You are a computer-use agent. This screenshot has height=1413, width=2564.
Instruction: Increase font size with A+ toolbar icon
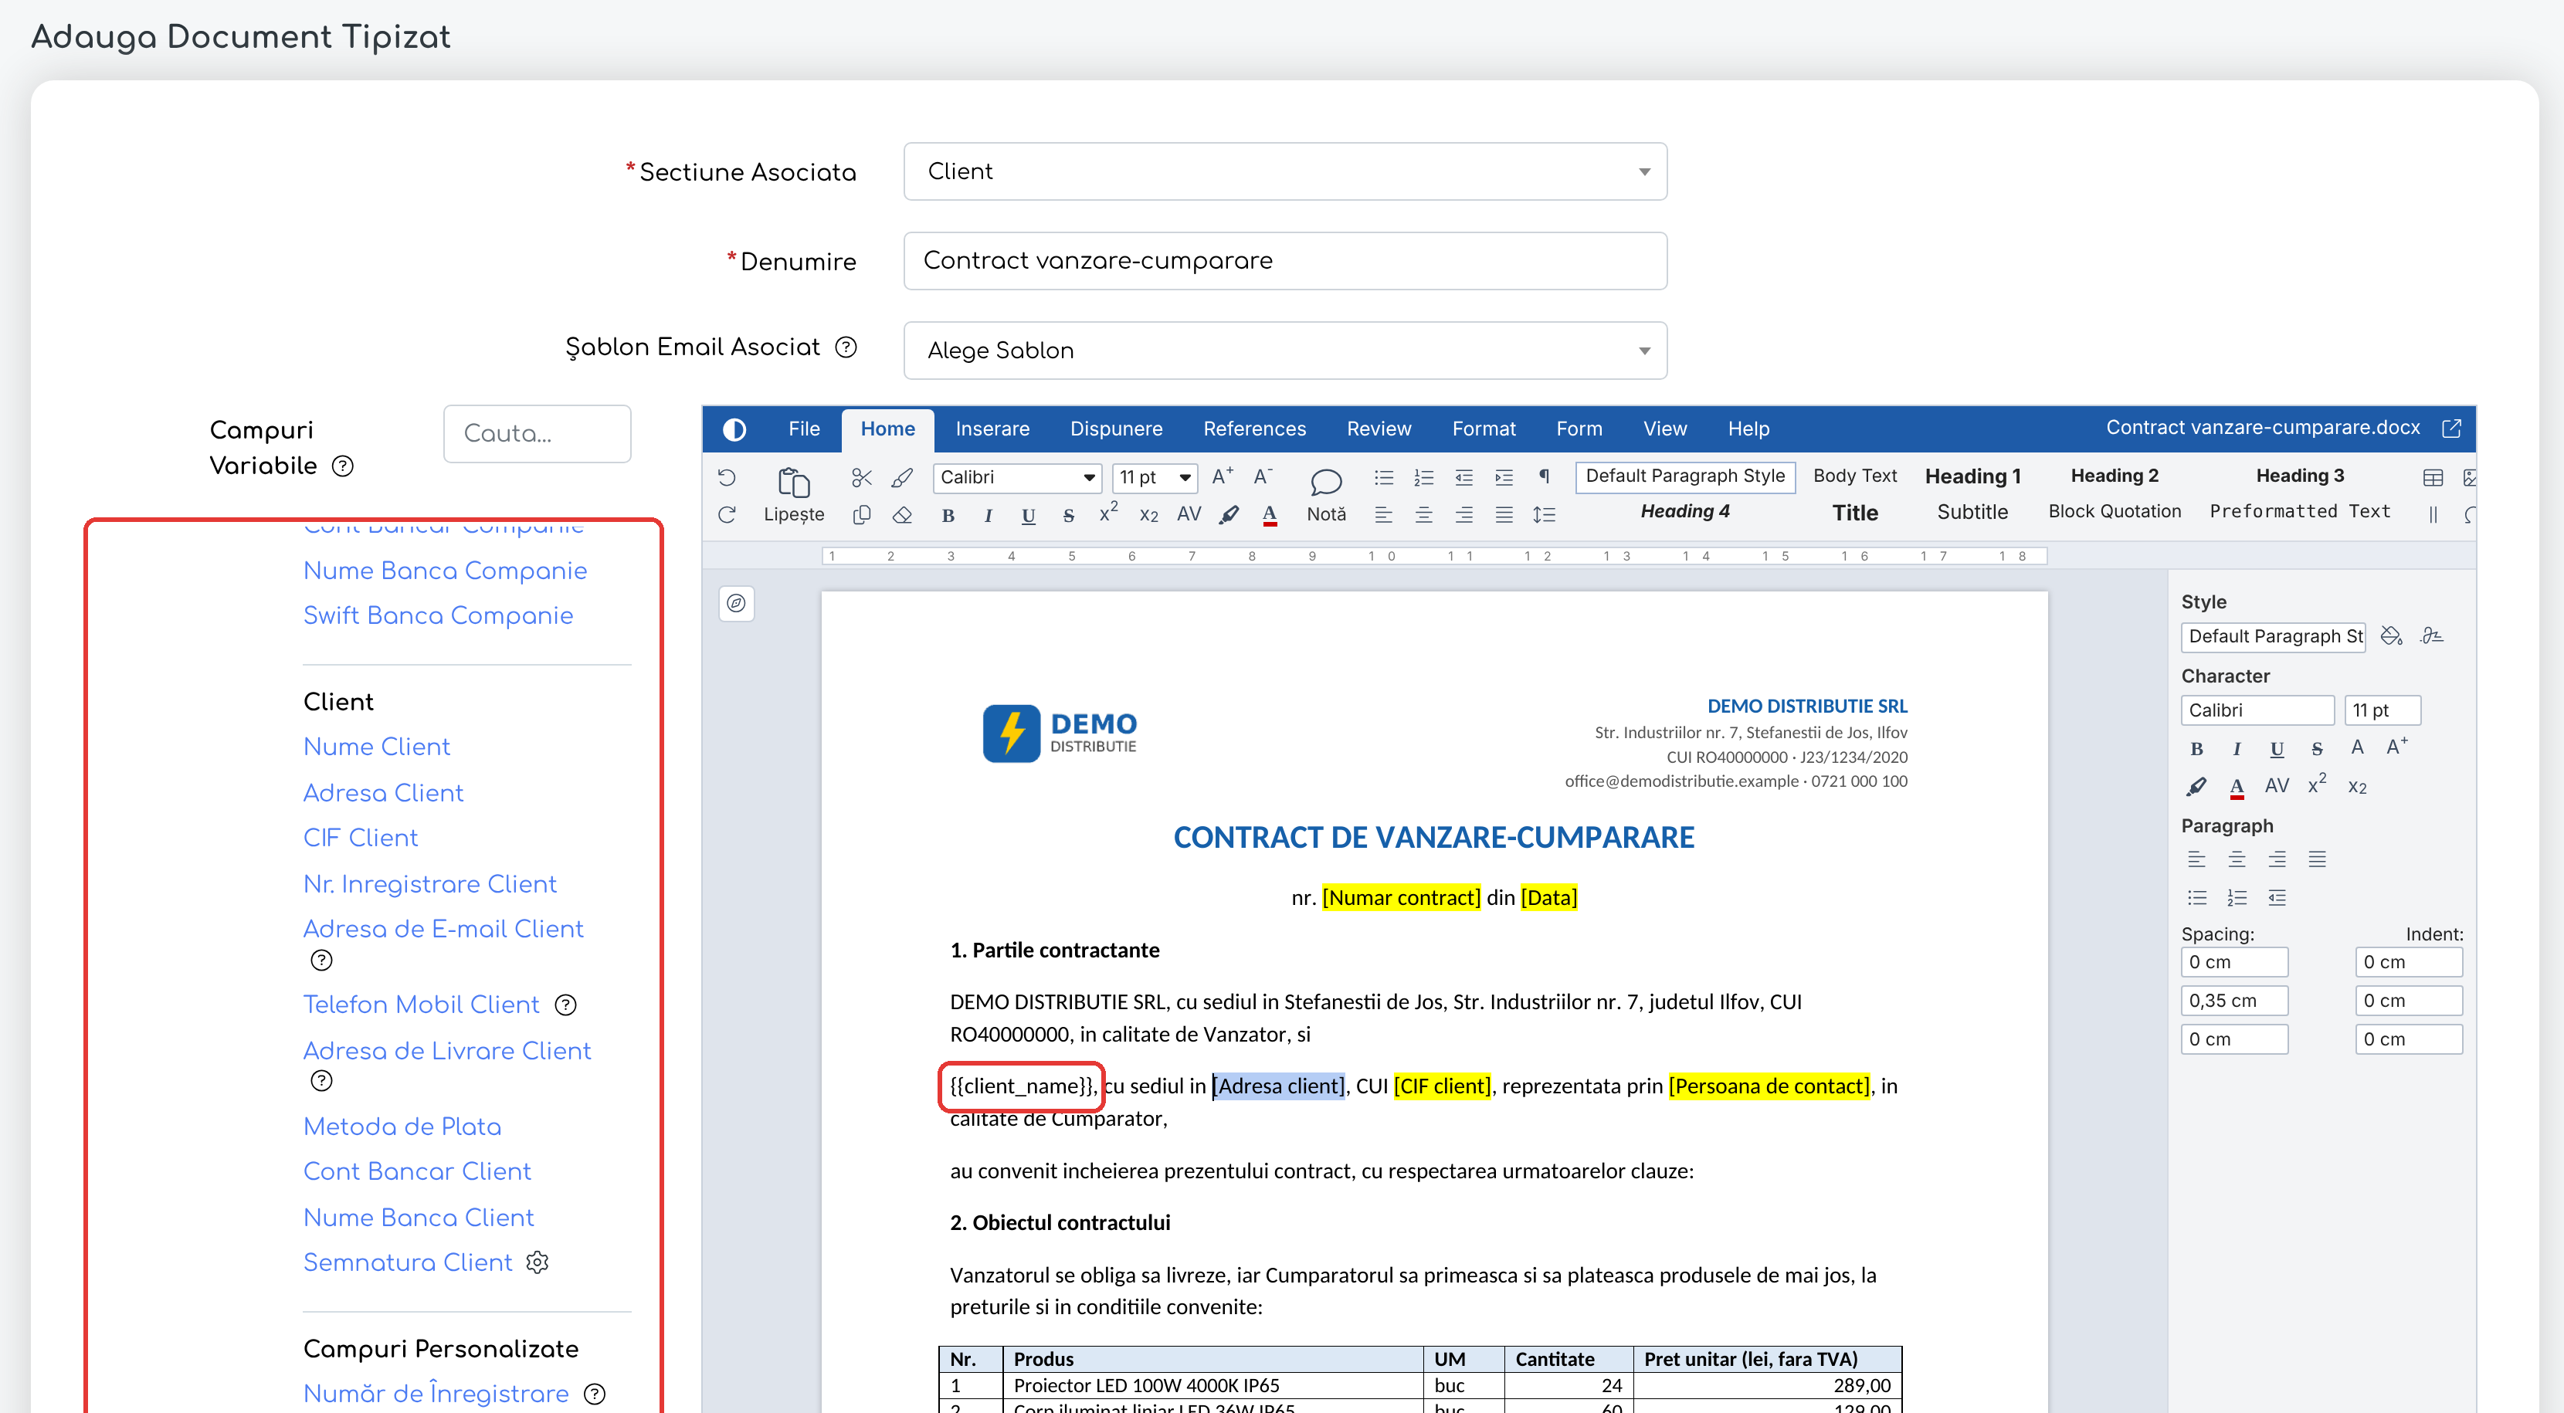tap(1223, 476)
